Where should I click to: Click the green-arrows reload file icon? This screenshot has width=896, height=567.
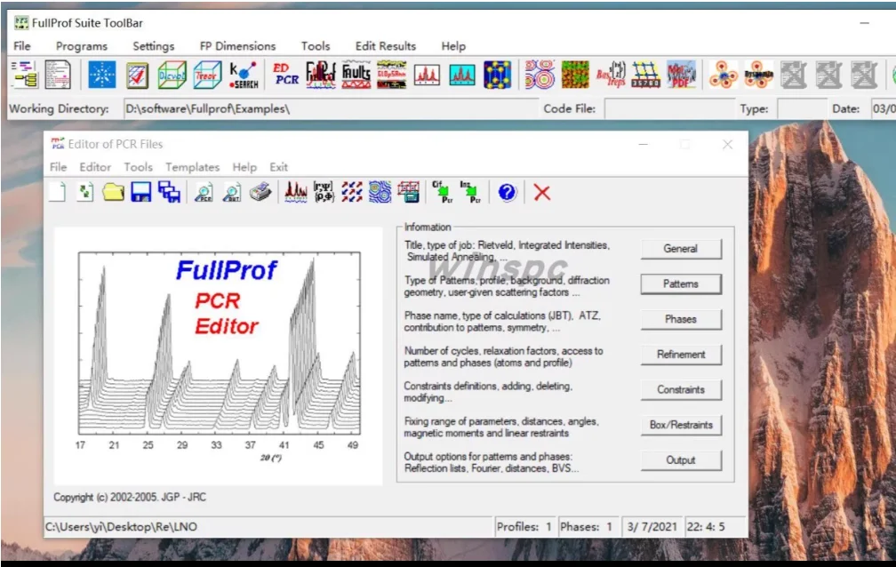[x=85, y=192]
